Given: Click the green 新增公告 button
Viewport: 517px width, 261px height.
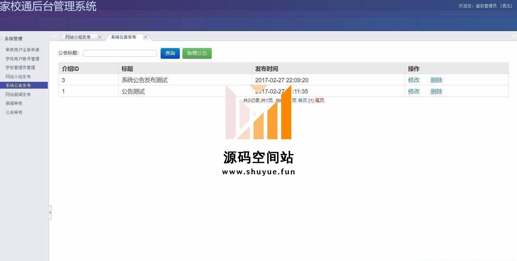Looking at the screenshot, I should (197, 53).
